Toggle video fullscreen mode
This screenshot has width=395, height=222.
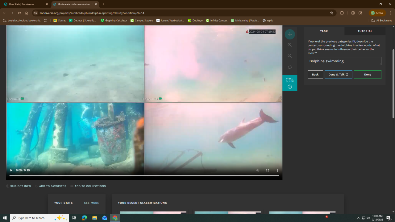[x=268, y=170]
